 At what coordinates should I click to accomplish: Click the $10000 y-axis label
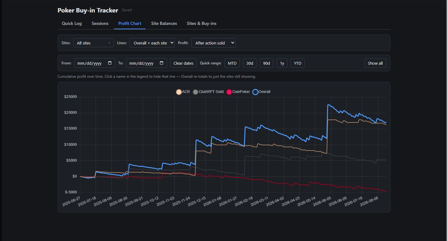[x=70, y=145]
